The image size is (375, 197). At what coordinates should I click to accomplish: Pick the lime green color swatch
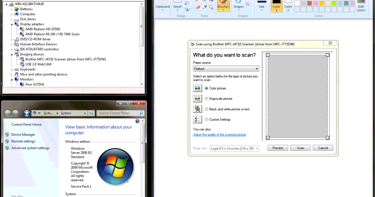(x=334, y=3)
